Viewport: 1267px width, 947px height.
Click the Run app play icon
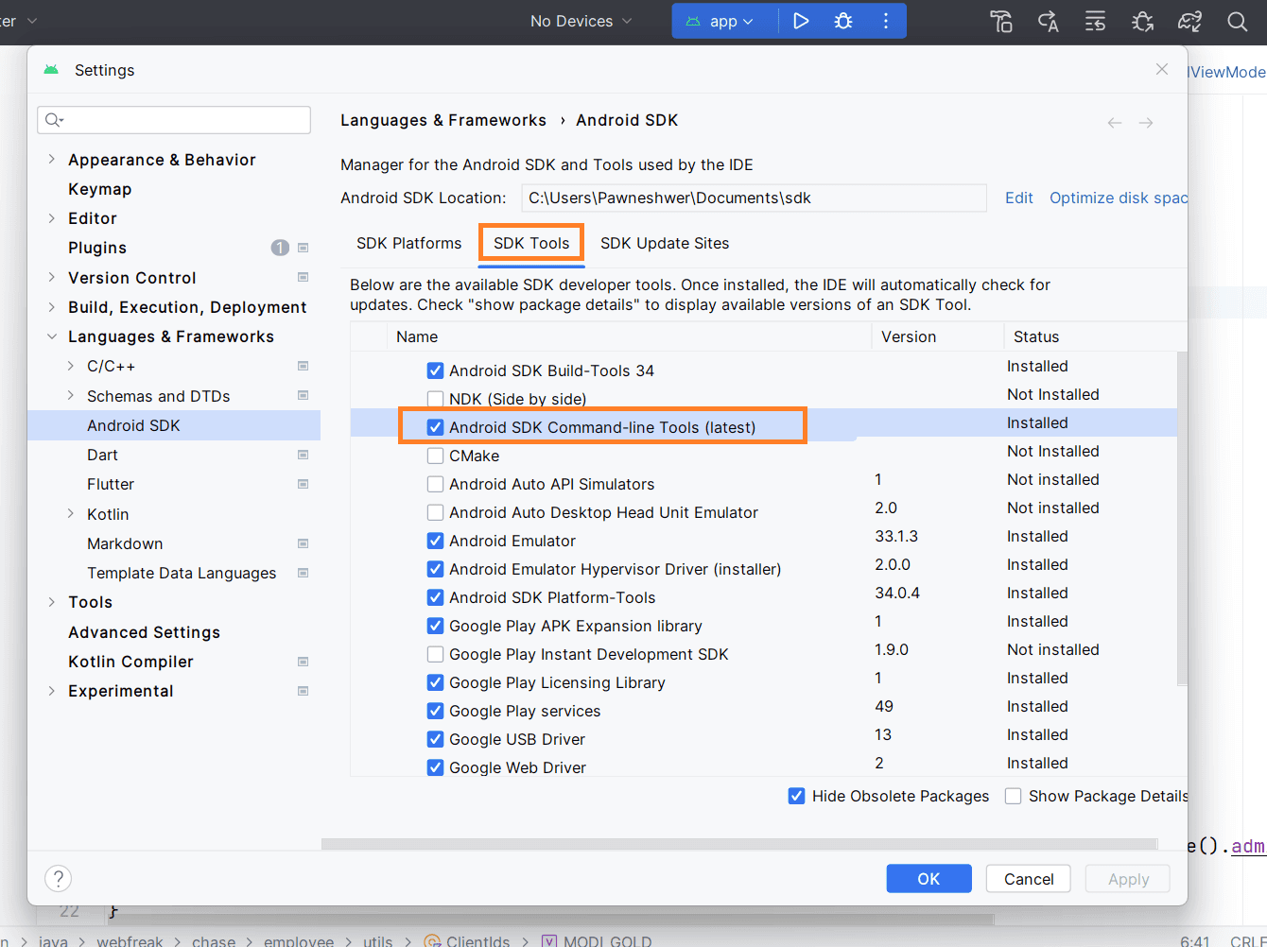click(x=801, y=21)
